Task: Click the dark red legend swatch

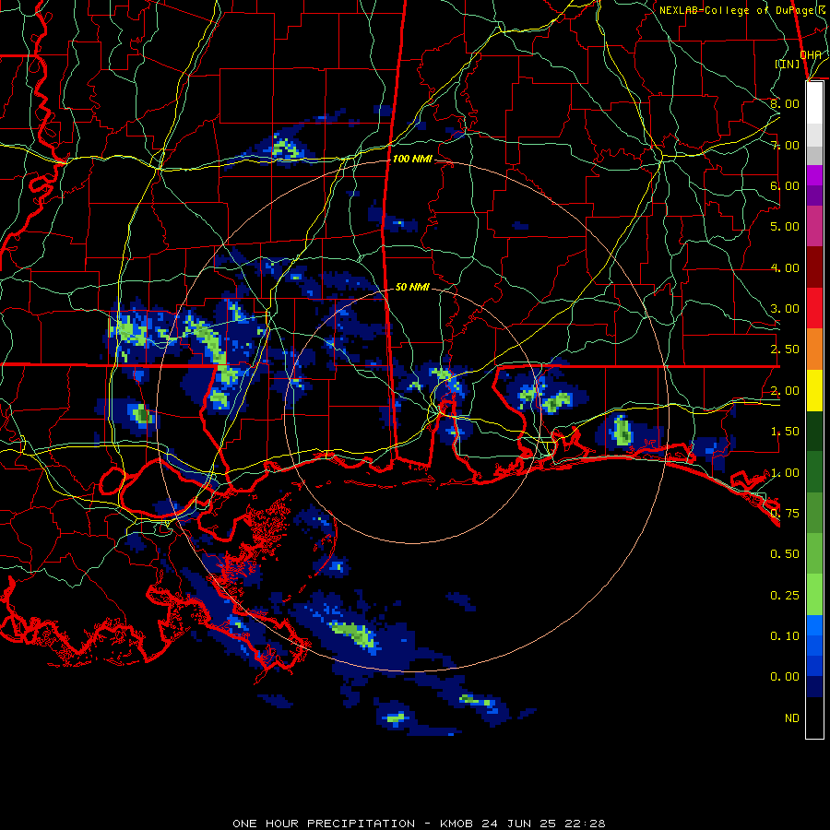Action: [814, 267]
